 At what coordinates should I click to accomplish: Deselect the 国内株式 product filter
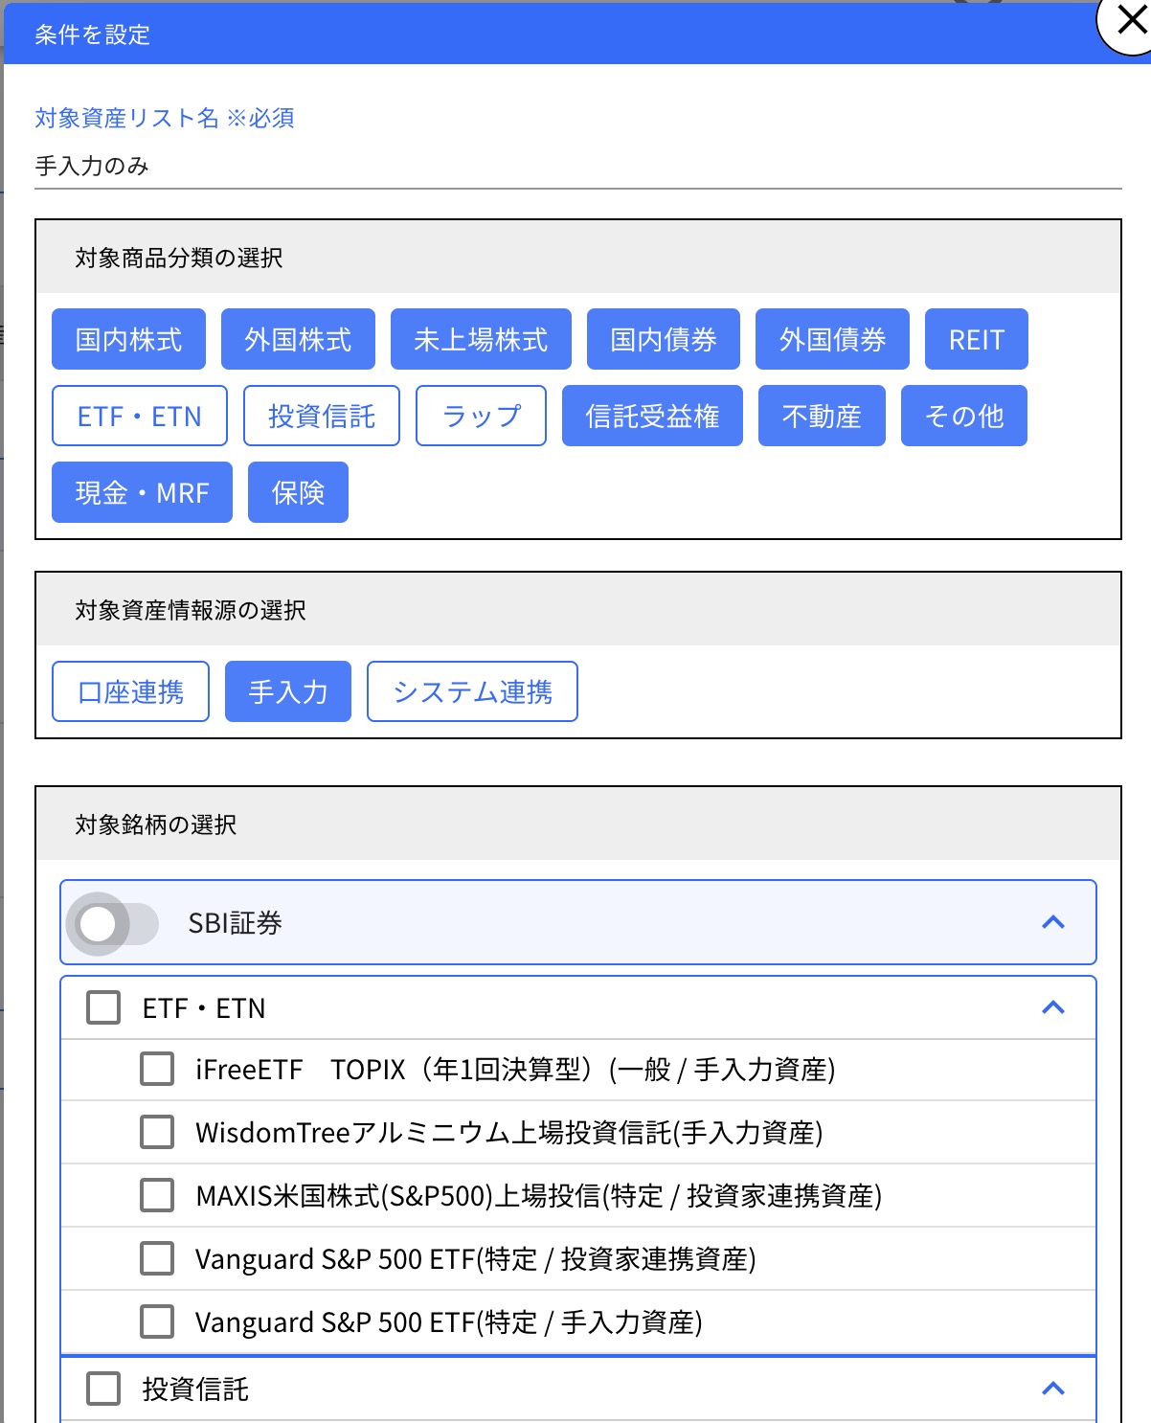(x=128, y=339)
